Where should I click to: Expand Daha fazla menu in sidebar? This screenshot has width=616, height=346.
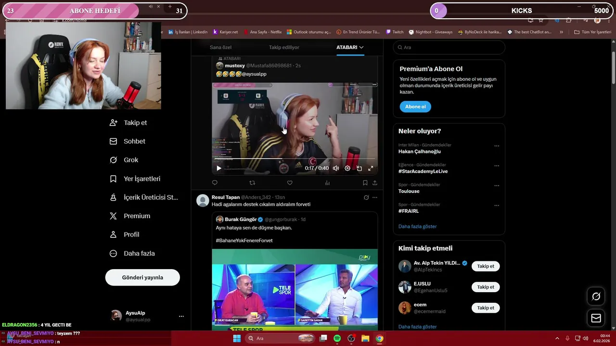(132, 253)
